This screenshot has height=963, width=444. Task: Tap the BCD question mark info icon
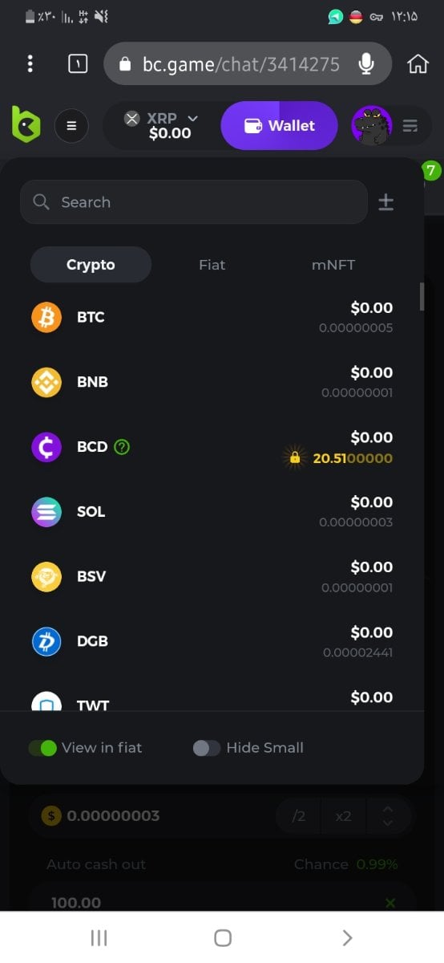122,447
